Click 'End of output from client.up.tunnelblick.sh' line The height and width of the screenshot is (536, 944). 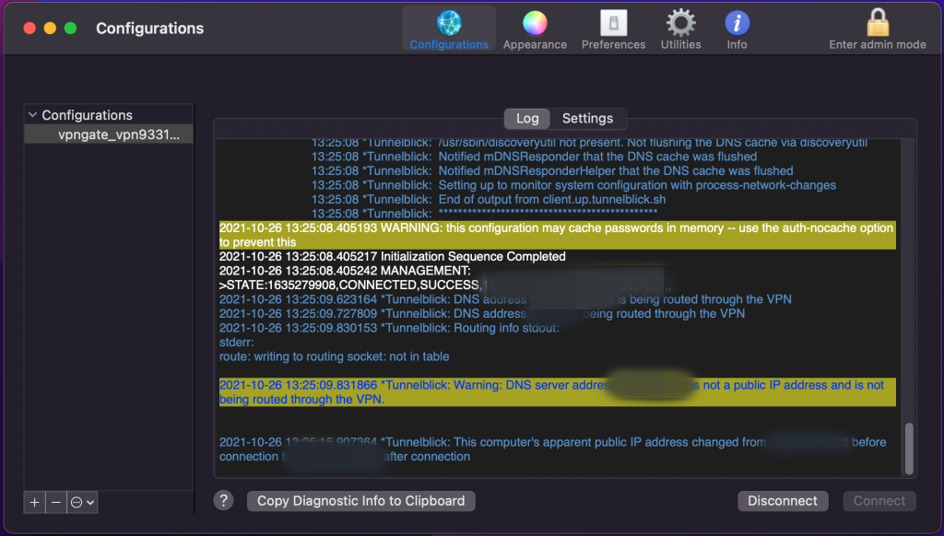489,200
